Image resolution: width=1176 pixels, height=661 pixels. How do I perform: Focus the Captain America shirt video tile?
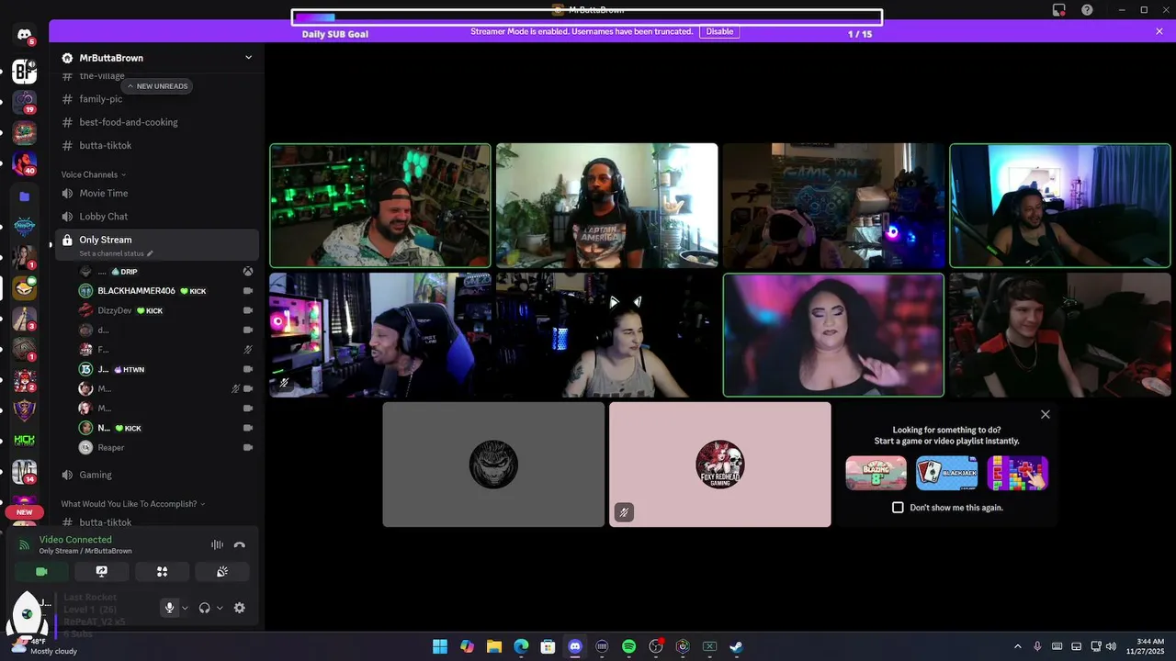point(607,206)
